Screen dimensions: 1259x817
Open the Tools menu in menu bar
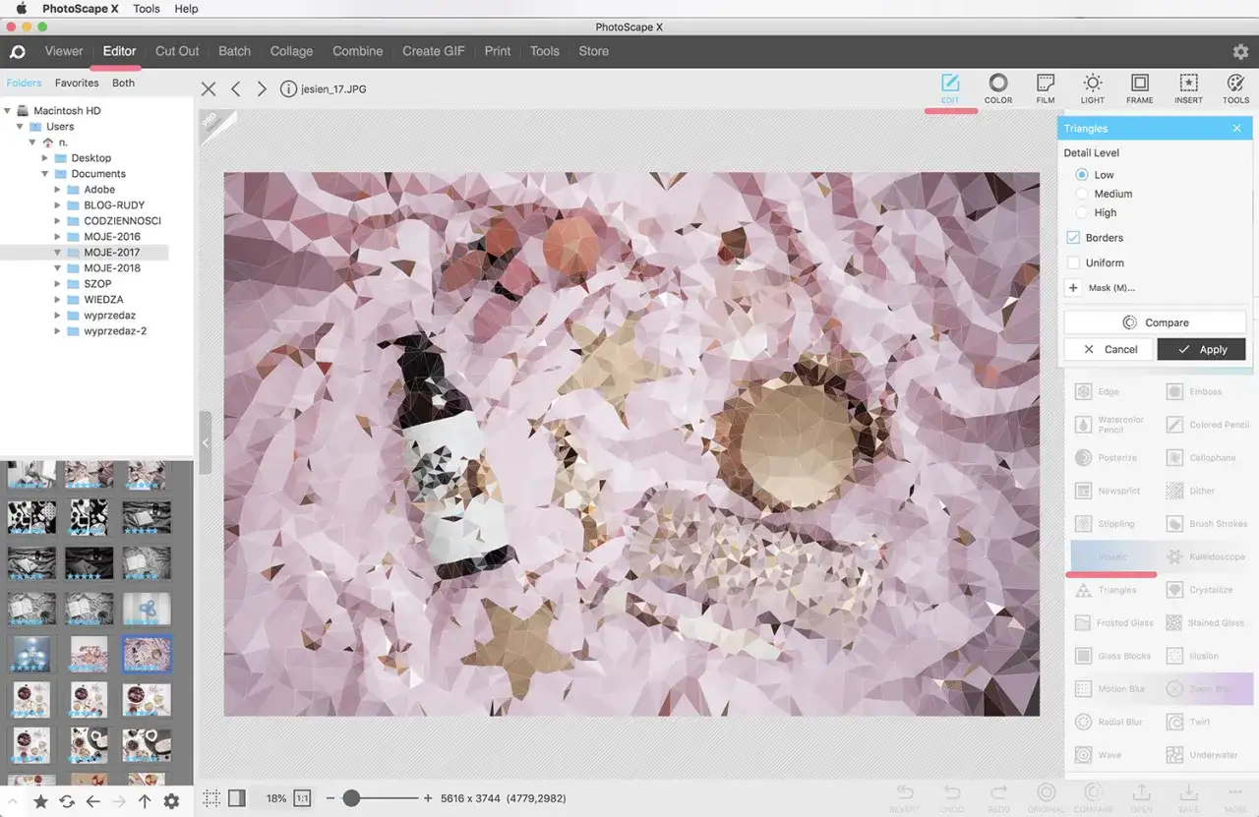point(147,9)
